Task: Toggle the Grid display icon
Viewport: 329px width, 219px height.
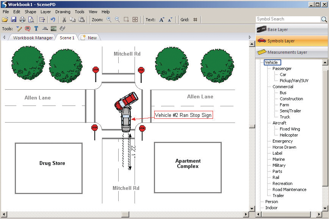Action: [x=195, y=20]
